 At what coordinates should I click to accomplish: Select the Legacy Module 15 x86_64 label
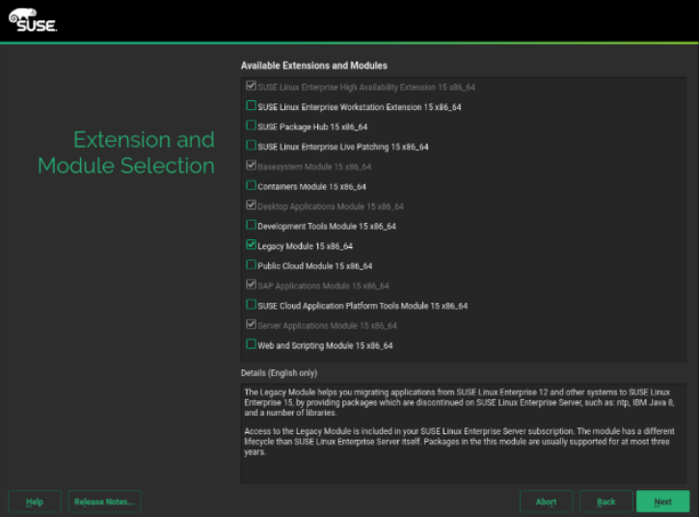[305, 246]
